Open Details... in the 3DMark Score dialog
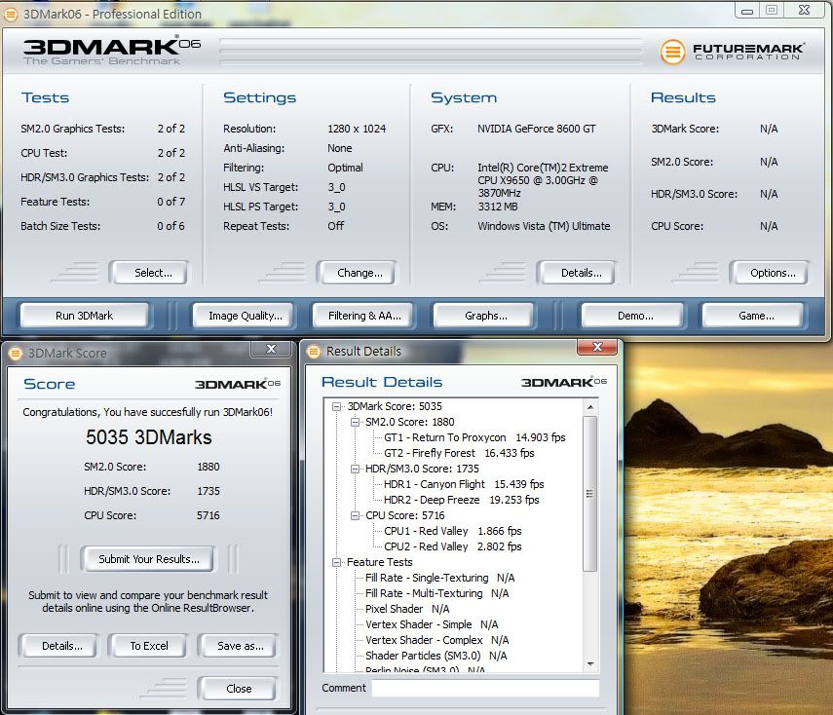The height and width of the screenshot is (715, 833). coord(59,646)
